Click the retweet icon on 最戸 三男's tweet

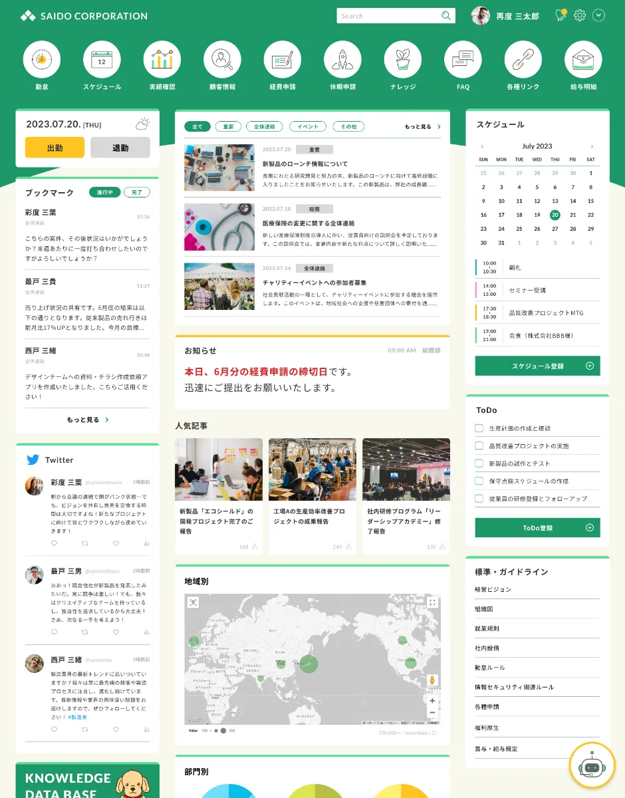click(x=84, y=632)
